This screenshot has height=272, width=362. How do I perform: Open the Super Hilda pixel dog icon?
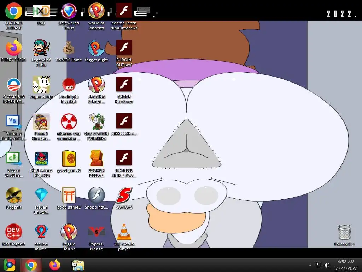pyautogui.click(x=41, y=85)
